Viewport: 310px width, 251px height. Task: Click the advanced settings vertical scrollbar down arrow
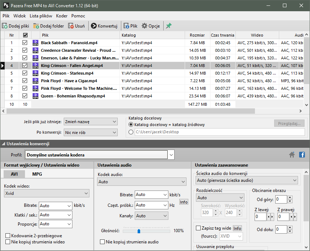[306, 247]
